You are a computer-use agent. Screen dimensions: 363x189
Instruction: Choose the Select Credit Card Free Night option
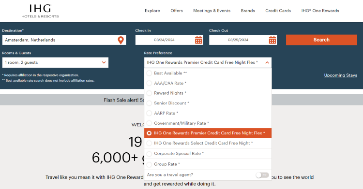pos(208,143)
